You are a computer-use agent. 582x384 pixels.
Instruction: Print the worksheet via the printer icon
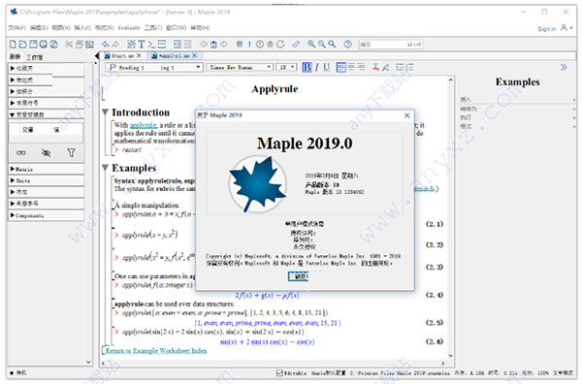tap(44, 45)
